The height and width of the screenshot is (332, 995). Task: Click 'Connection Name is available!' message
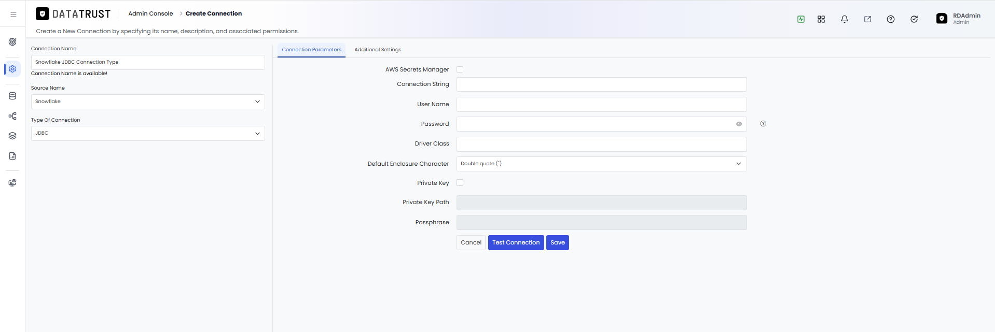(x=69, y=74)
